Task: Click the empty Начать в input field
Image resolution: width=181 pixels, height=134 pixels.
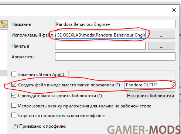Action: pos(100,46)
